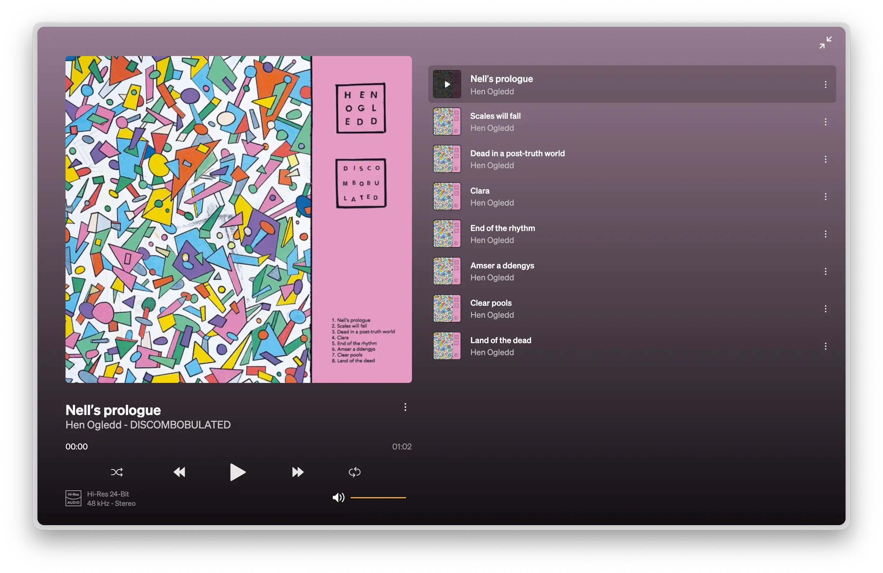Screen dimensions: 883x573
Task: Select the End of the rhythm title
Action: pyautogui.click(x=503, y=228)
